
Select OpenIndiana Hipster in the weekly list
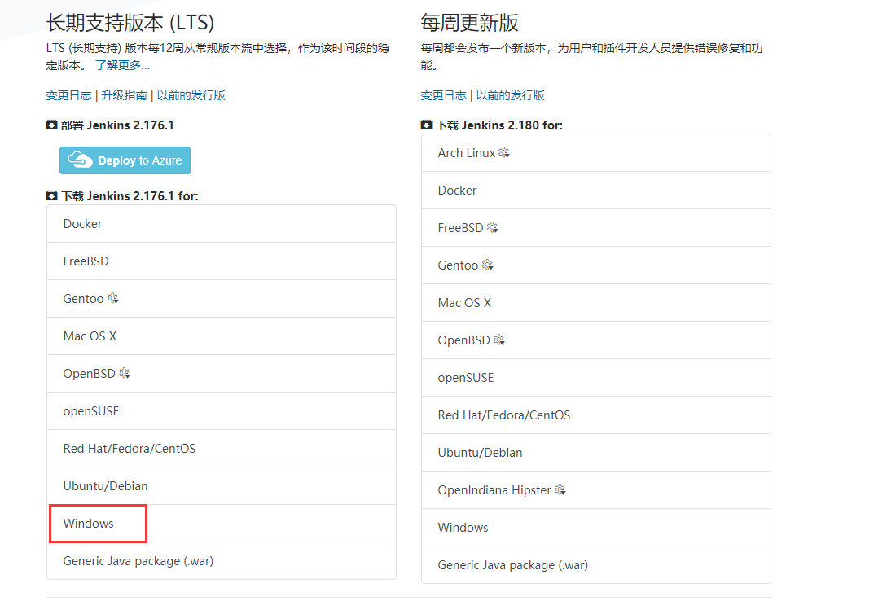click(596, 490)
